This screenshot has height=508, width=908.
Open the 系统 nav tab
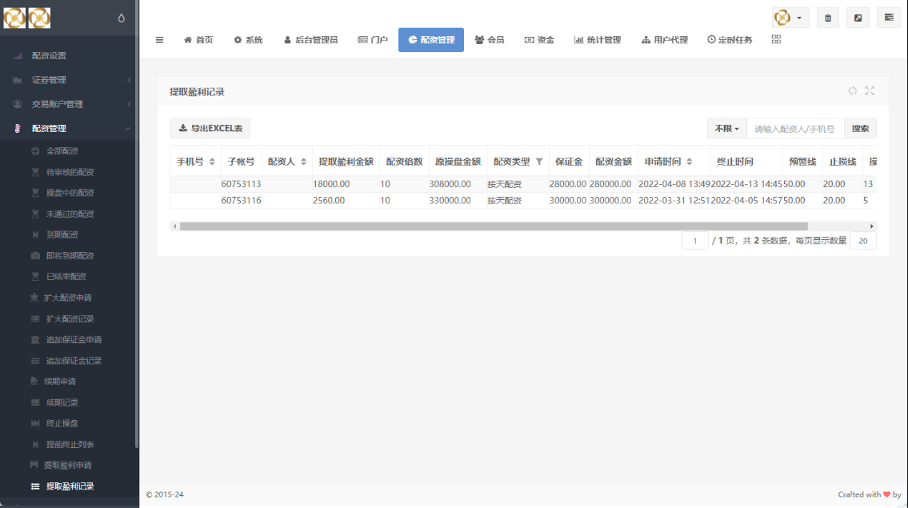[249, 40]
